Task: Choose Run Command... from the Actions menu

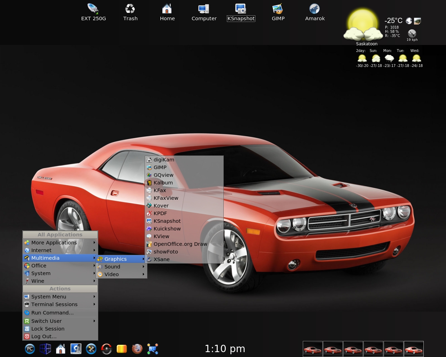Action: click(60, 313)
